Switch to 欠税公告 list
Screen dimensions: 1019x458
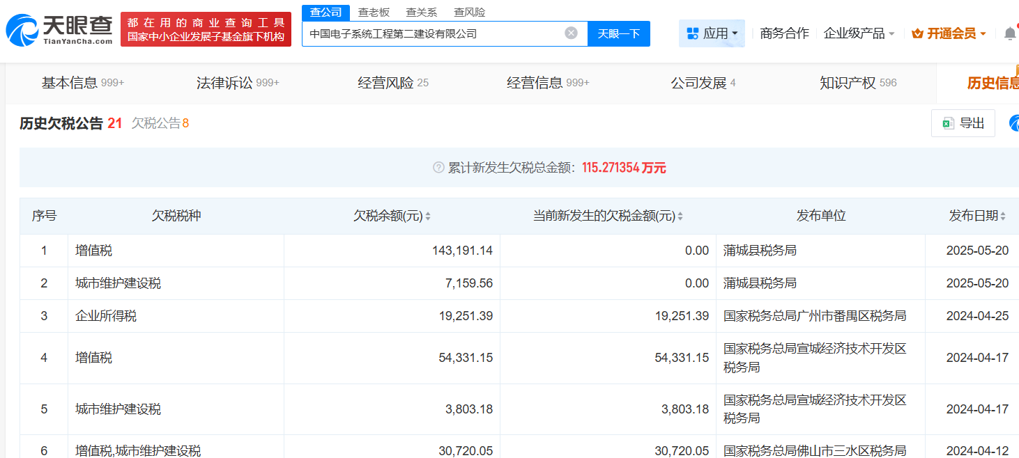[x=160, y=123]
